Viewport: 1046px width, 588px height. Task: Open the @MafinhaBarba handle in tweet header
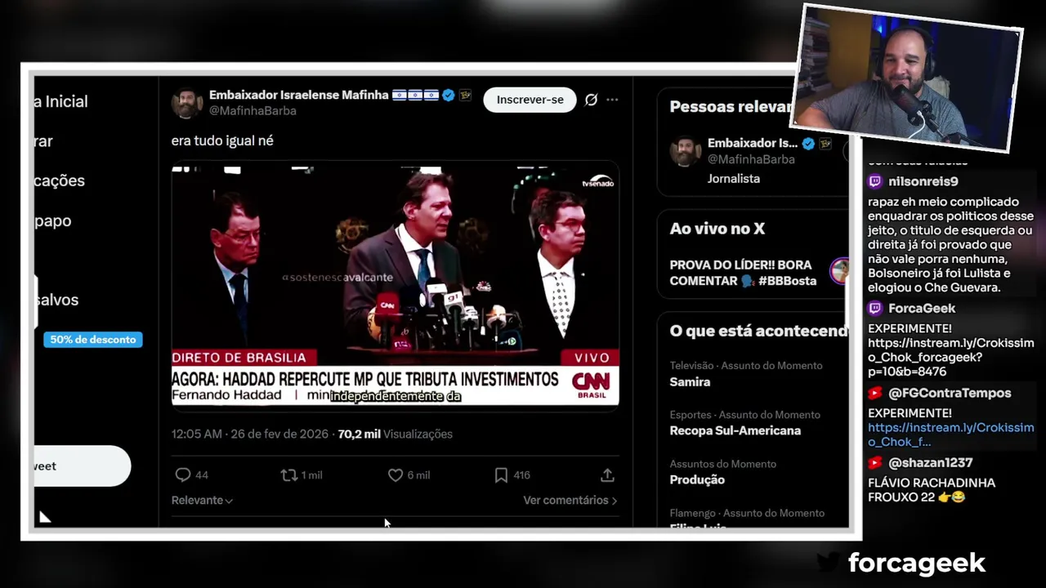pos(253,110)
